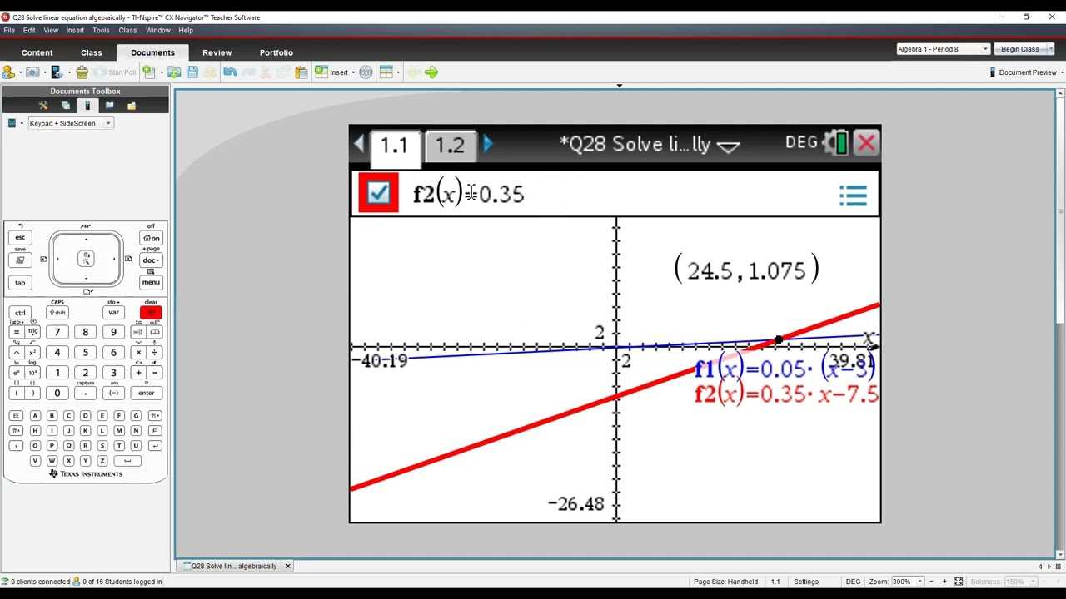Open the Content Explorer folder toolbox tab

pyautogui.click(x=132, y=106)
